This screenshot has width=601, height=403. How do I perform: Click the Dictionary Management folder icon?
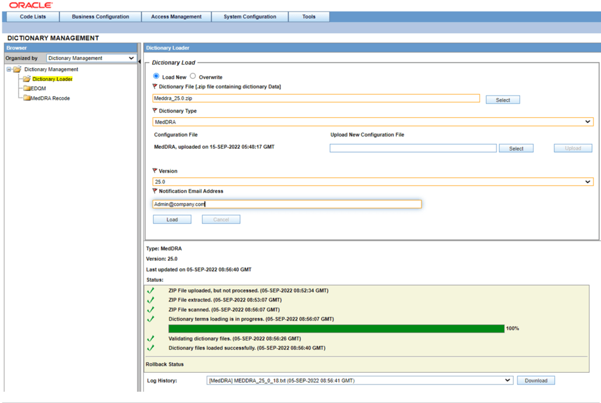click(x=17, y=69)
